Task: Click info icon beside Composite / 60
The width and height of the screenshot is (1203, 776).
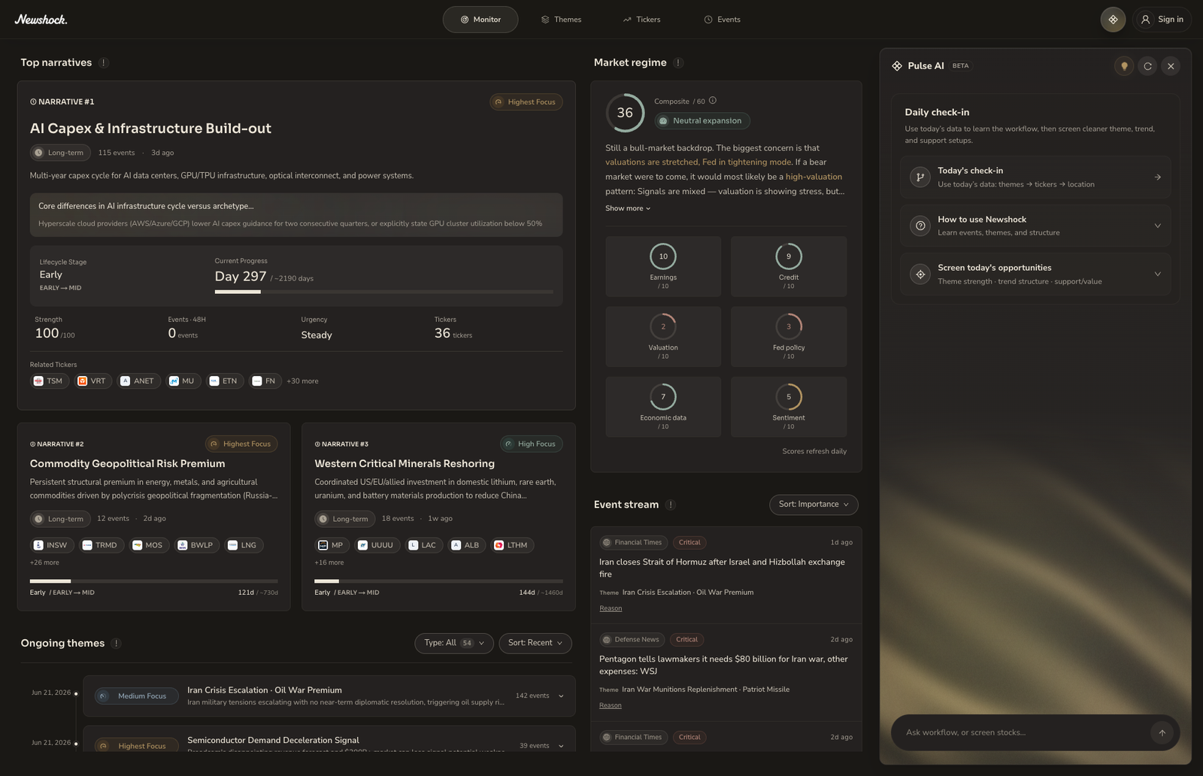Action: point(713,101)
